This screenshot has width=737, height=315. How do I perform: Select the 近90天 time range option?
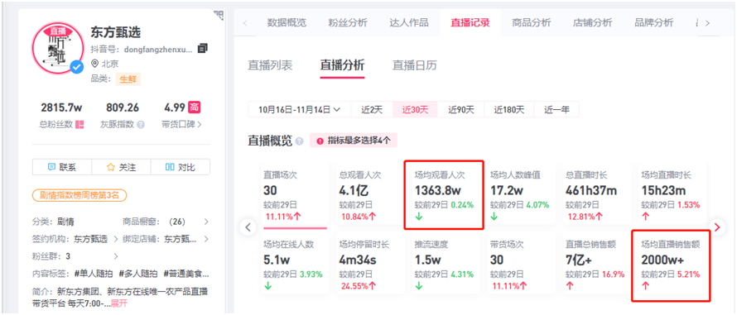coord(460,110)
